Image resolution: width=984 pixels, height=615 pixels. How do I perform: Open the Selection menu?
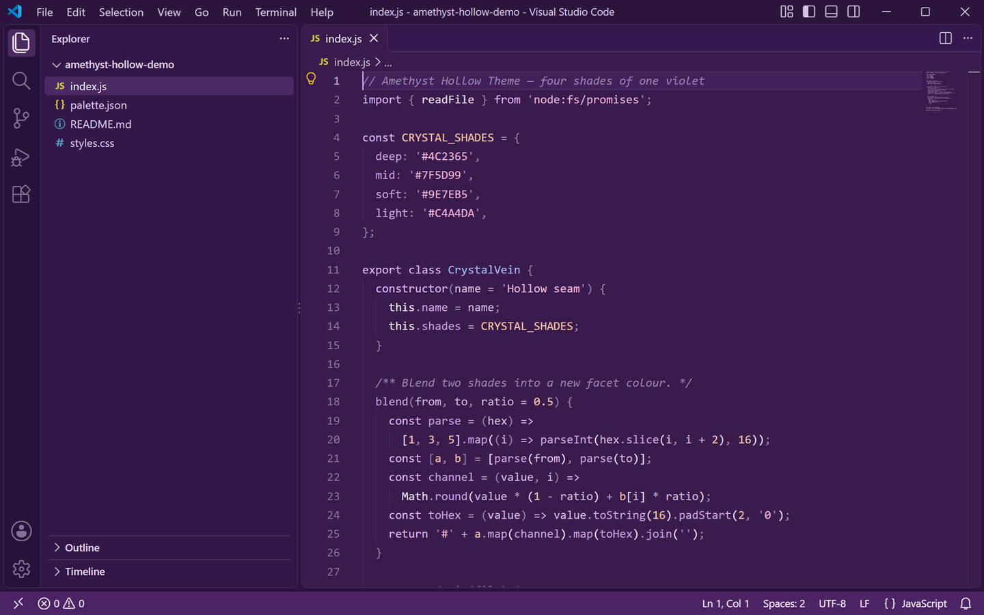pos(121,12)
